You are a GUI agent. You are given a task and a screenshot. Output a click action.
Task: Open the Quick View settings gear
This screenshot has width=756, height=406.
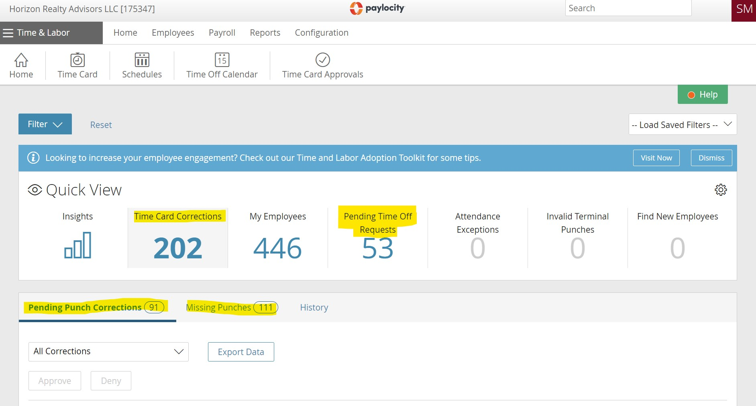tap(721, 190)
